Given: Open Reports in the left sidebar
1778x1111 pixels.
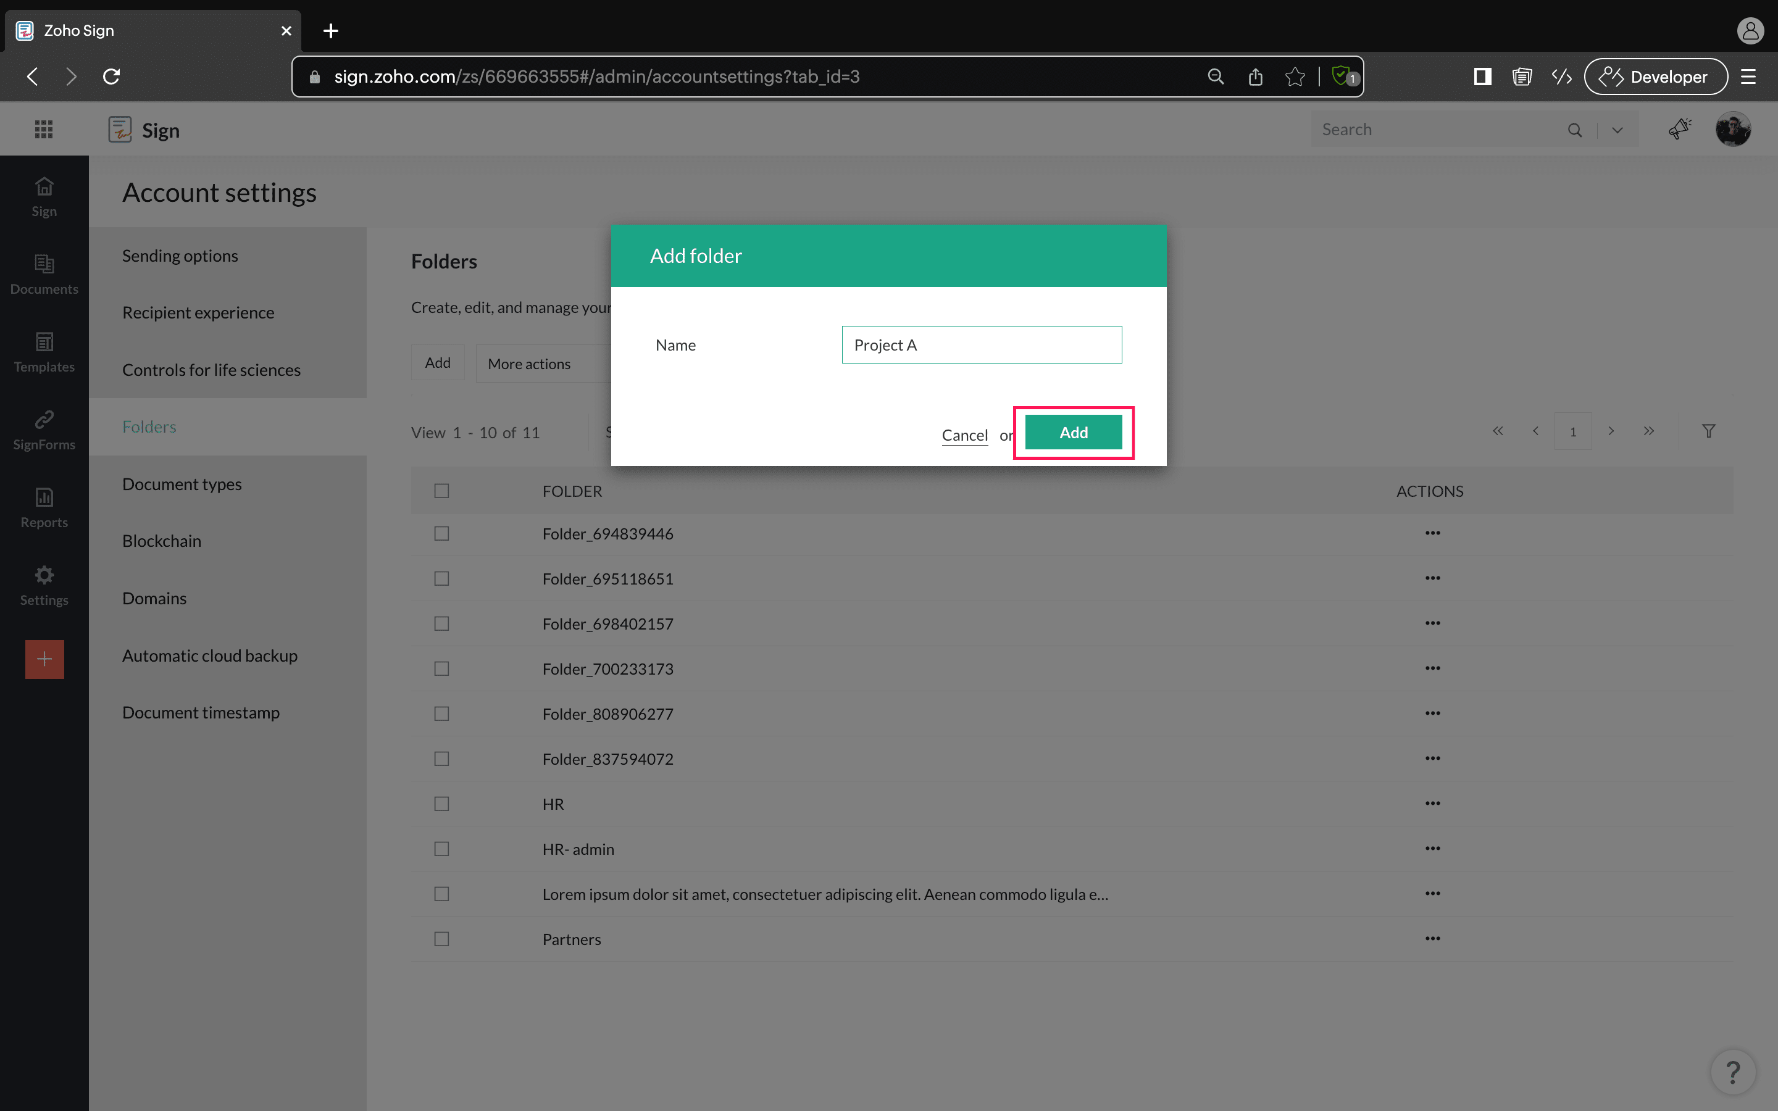Looking at the screenshot, I should tap(44, 507).
